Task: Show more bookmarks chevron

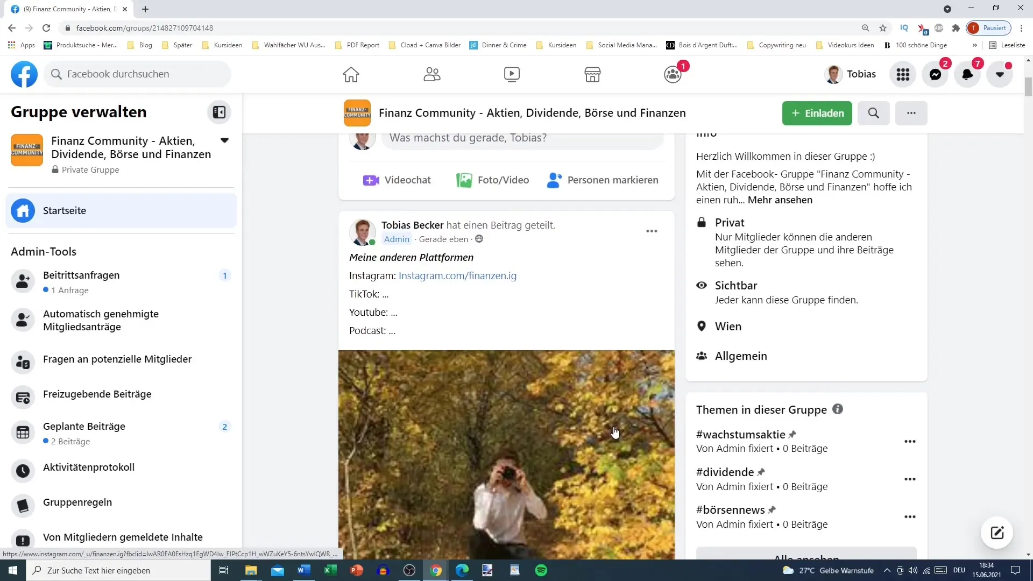Action: (974, 45)
